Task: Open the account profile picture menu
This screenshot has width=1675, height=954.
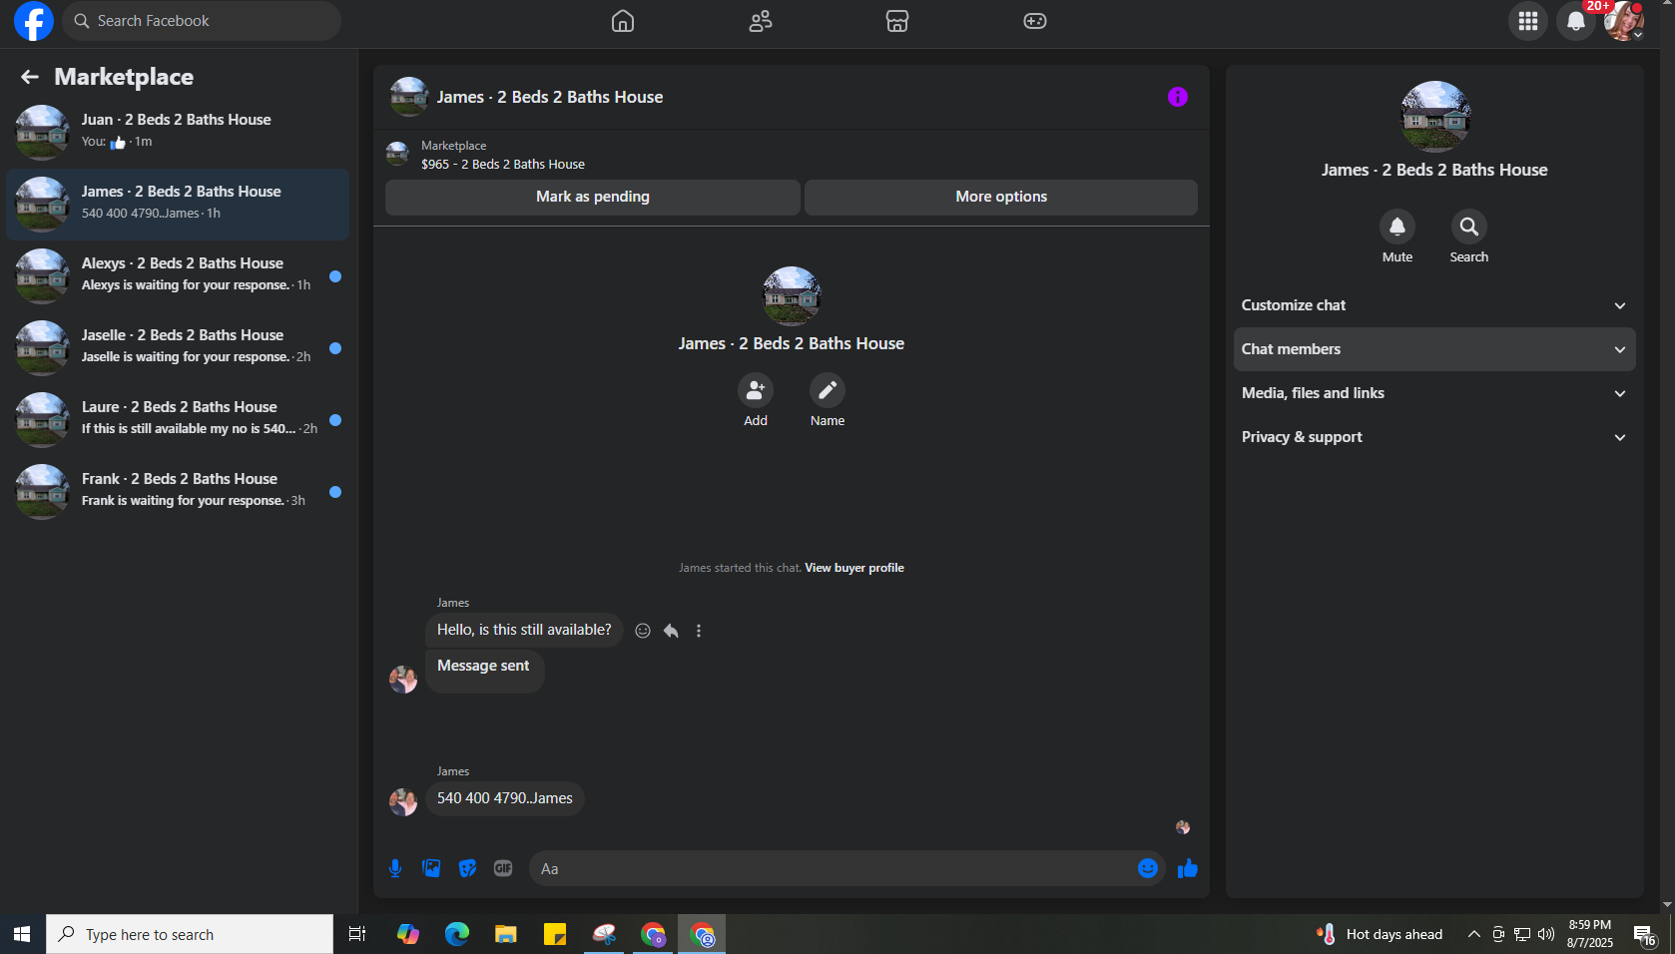Action: (x=1624, y=21)
